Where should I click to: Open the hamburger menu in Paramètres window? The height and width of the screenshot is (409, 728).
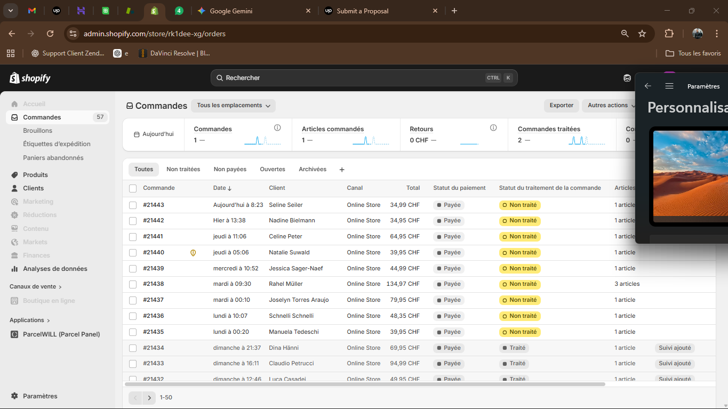tap(669, 86)
